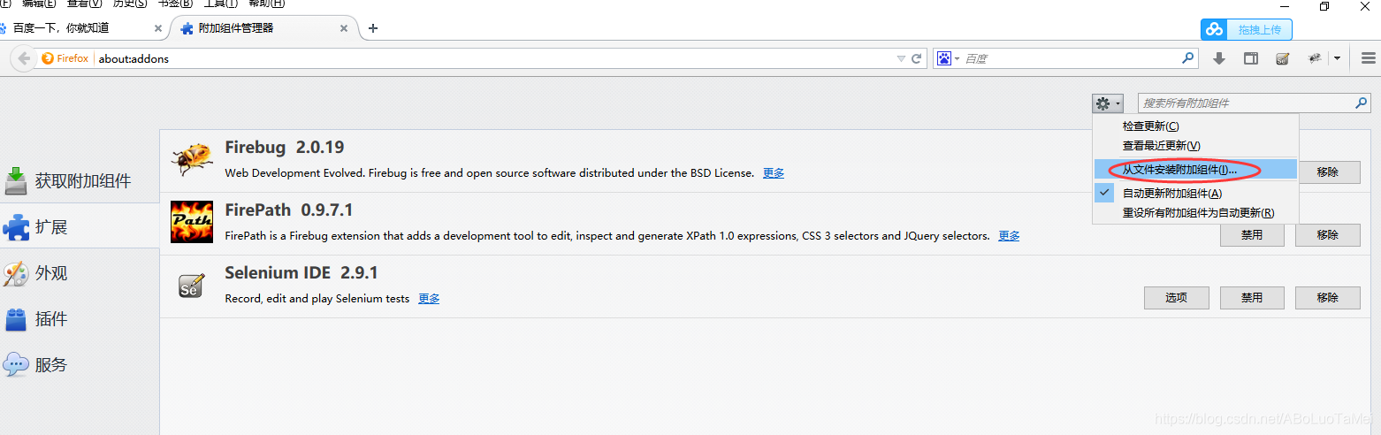Open the 历史(S) menu
Image resolution: width=1381 pixels, height=435 pixels.
point(130,4)
